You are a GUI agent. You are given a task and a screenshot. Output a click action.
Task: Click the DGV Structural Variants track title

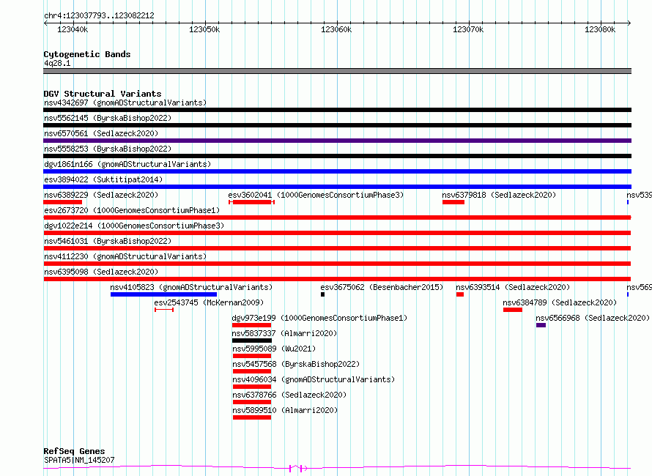click(x=103, y=94)
